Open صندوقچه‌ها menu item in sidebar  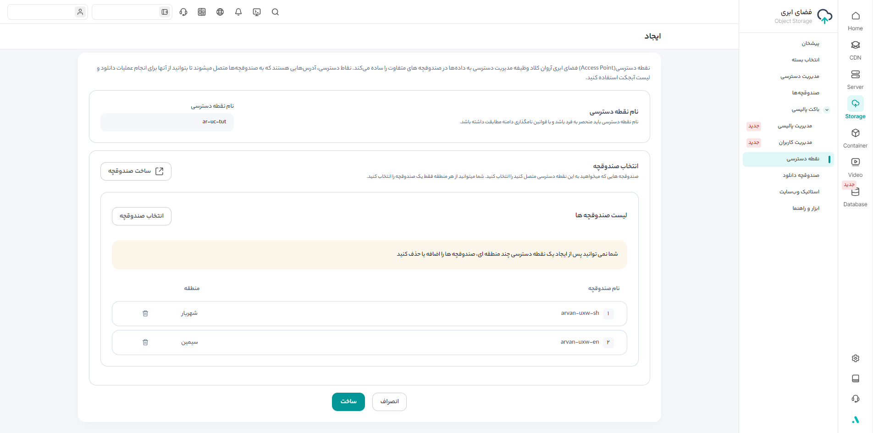805,93
